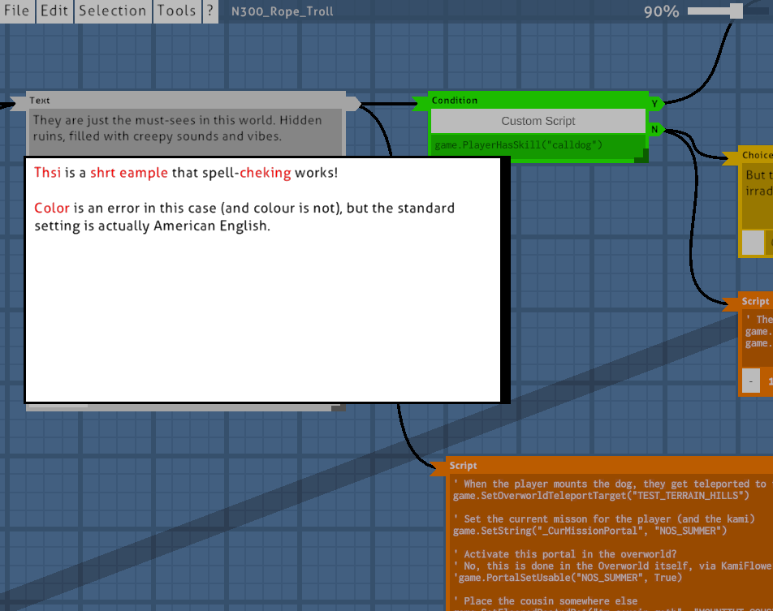
Task: Open the ? help menu
Action: (x=210, y=11)
